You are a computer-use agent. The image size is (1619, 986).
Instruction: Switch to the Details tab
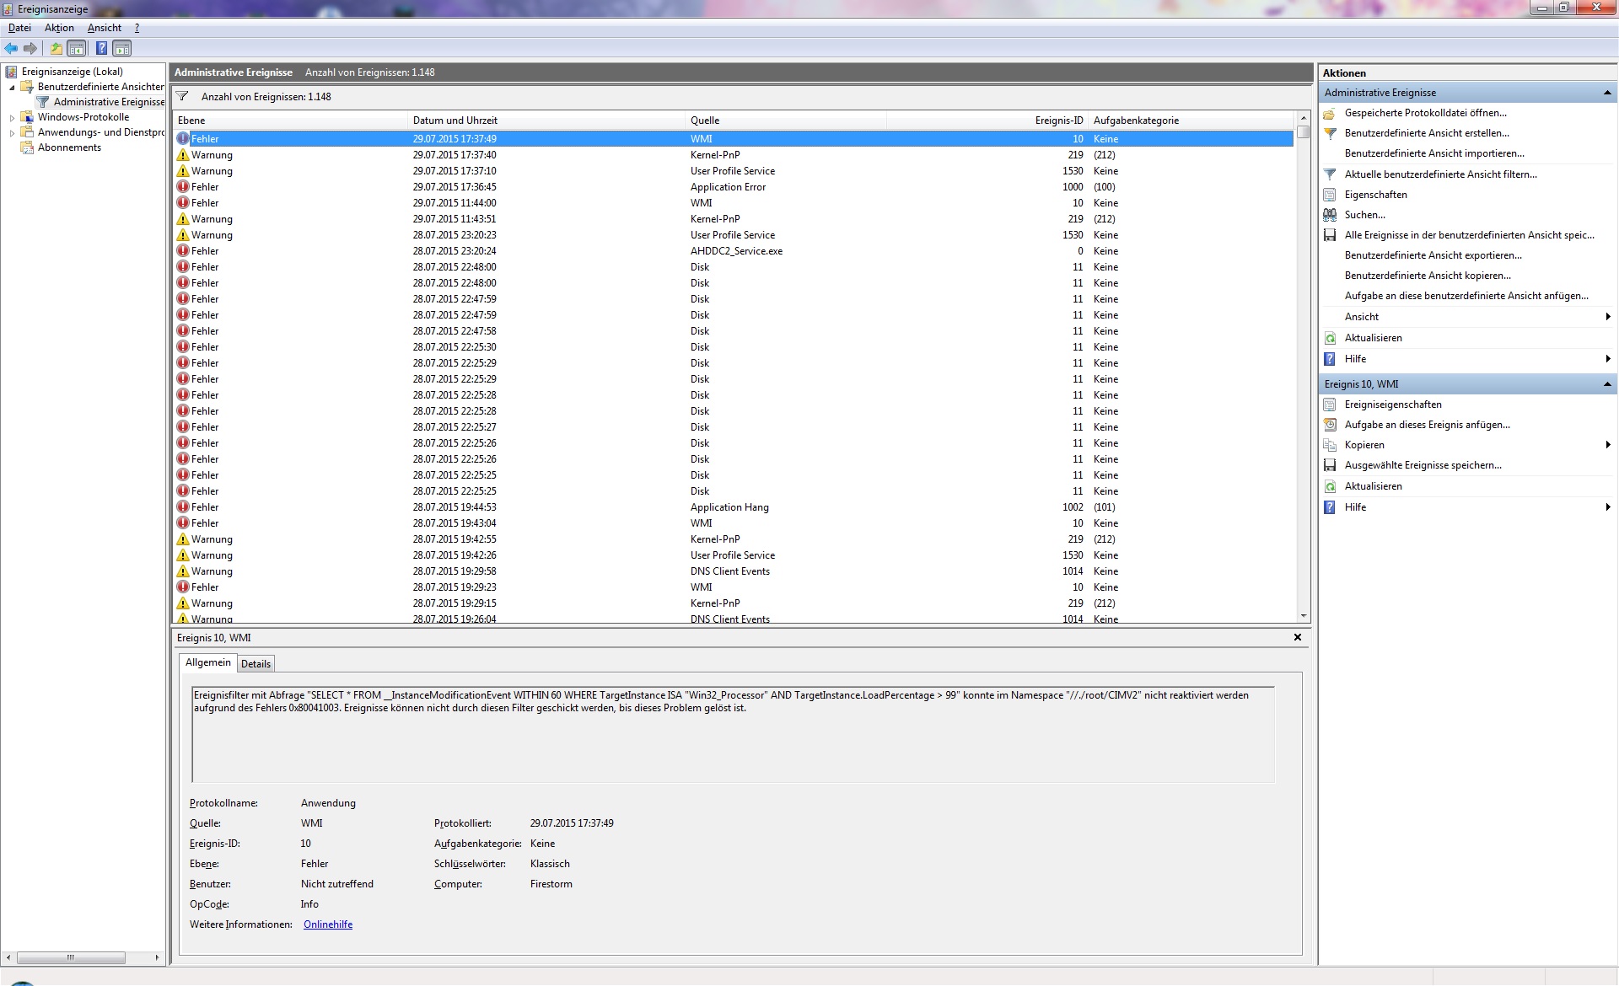tap(255, 664)
